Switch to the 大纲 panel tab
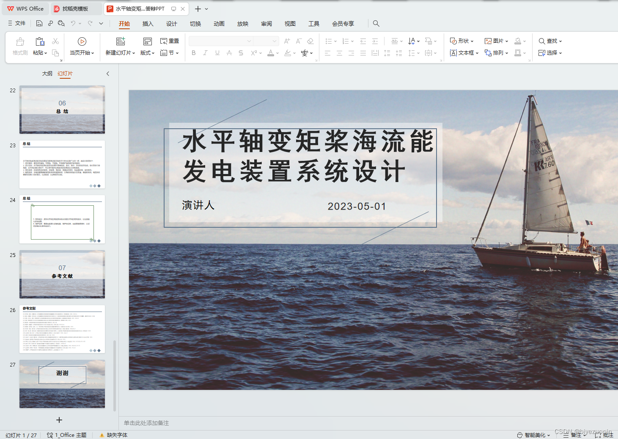This screenshot has width=618, height=439. (47, 73)
